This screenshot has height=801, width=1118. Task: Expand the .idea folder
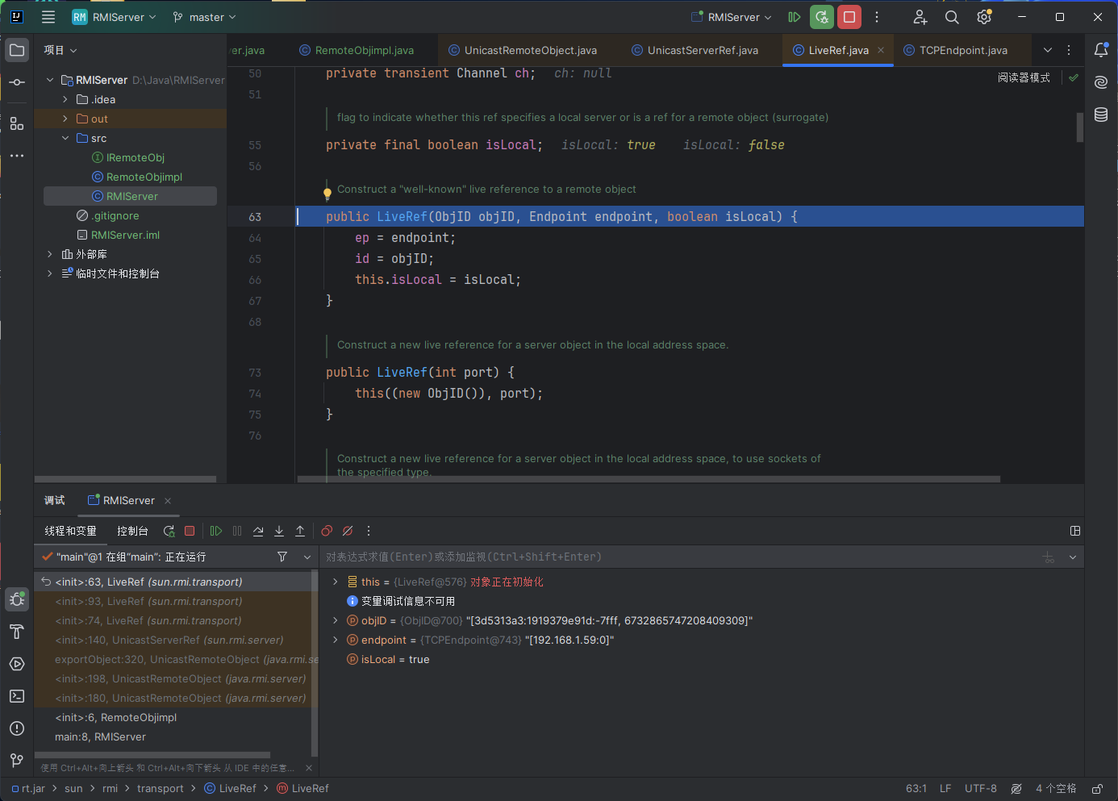pyautogui.click(x=65, y=99)
